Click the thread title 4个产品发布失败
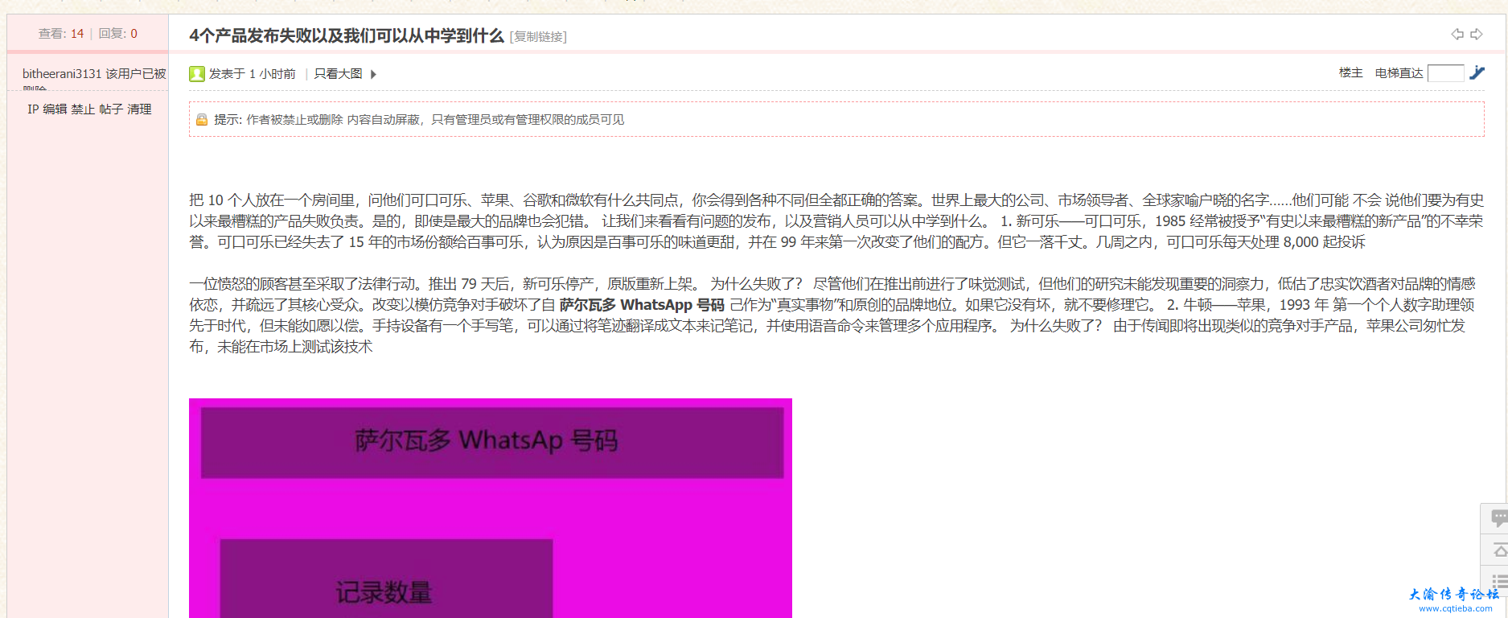Image resolution: width=1508 pixels, height=618 pixels. 347,36
